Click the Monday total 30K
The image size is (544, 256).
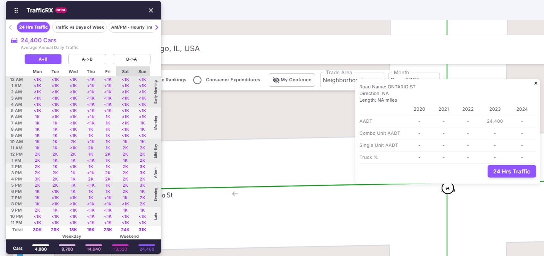tap(37, 229)
